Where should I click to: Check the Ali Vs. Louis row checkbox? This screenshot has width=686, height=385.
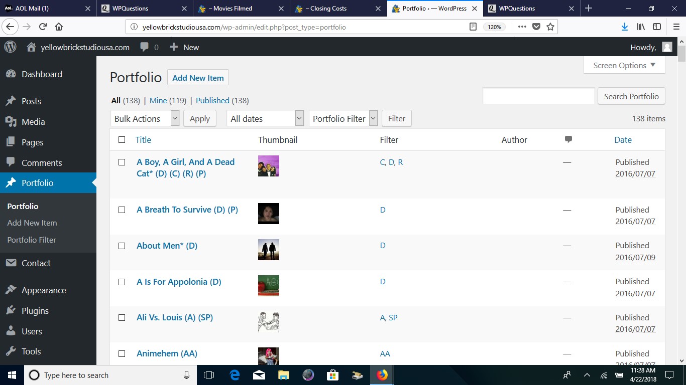[122, 317]
